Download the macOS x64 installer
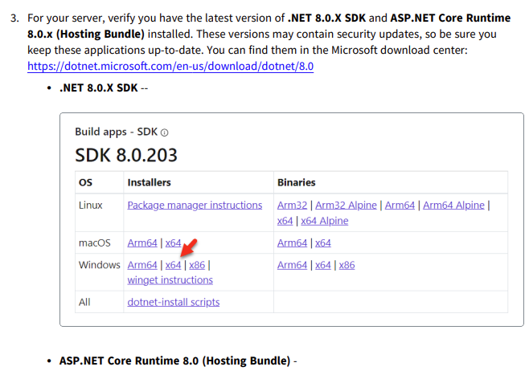529x383 pixels. [x=173, y=242]
